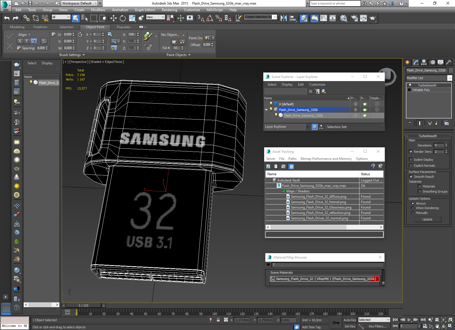Viewport: 455px width, 330px height.
Task: Open the selection filter All dropdown
Action: (61, 17)
